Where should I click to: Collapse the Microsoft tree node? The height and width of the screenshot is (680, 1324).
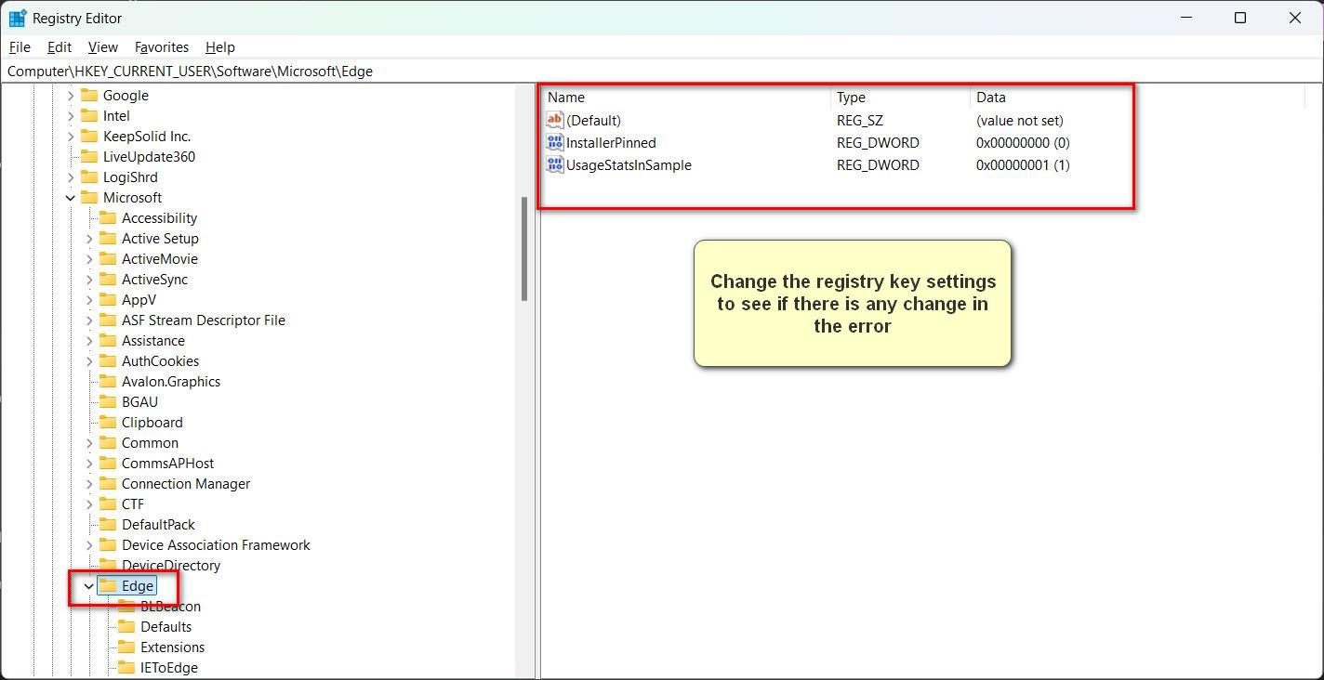71,197
